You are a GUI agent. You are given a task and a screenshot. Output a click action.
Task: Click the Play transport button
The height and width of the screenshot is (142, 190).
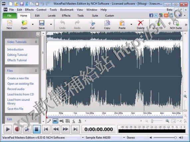(x=8, y=129)
